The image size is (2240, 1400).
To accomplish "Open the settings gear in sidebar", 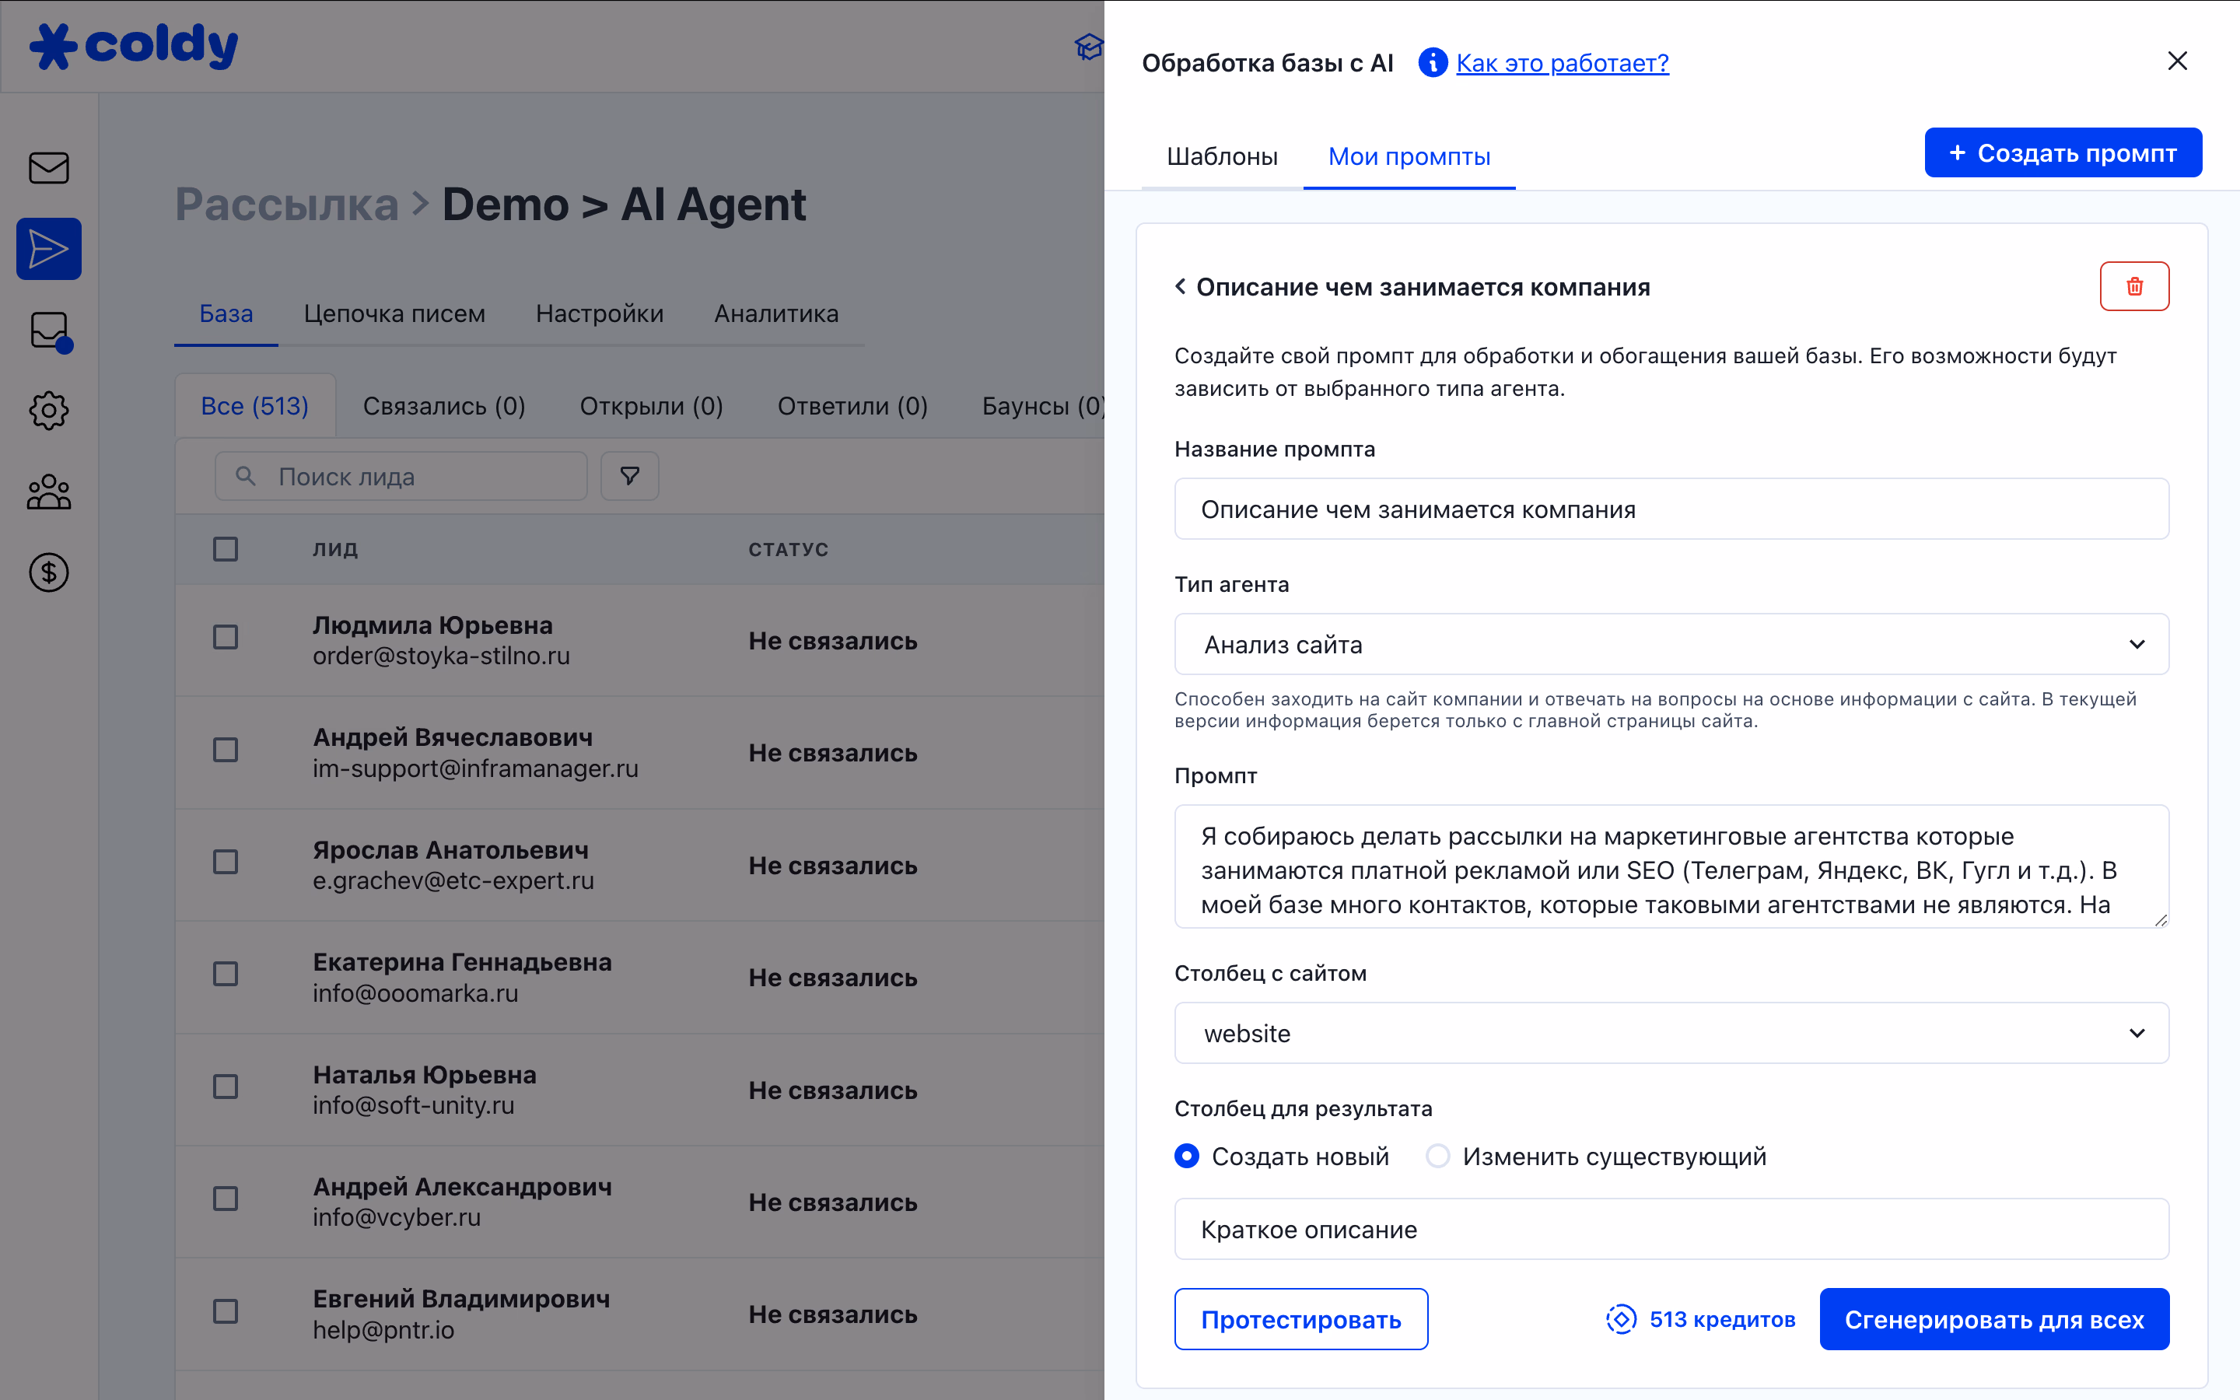I will (49, 410).
